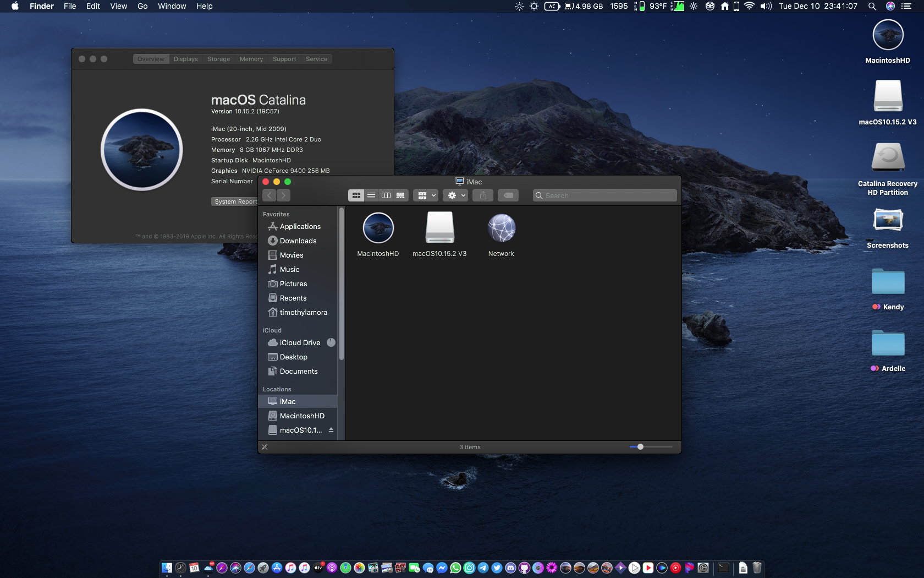Adjust the Finder icon size slider
Image resolution: width=924 pixels, height=578 pixels.
pos(640,447)
